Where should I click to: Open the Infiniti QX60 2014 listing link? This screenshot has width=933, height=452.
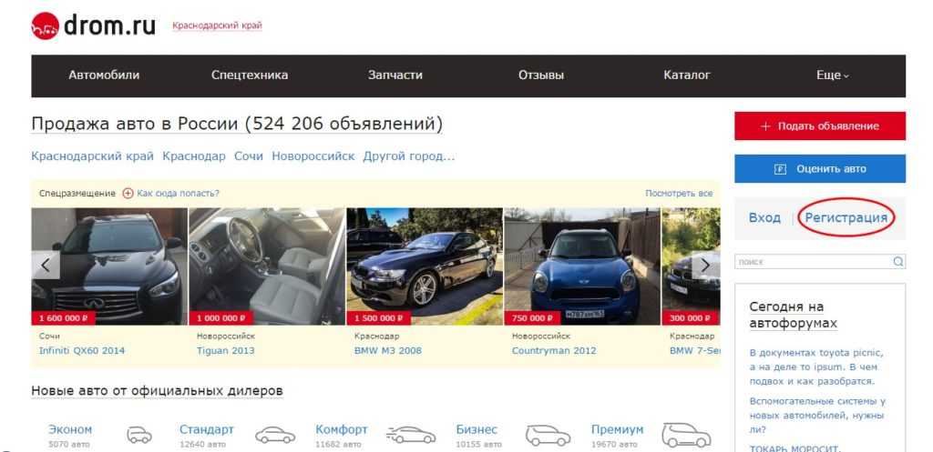click(82, 350)
